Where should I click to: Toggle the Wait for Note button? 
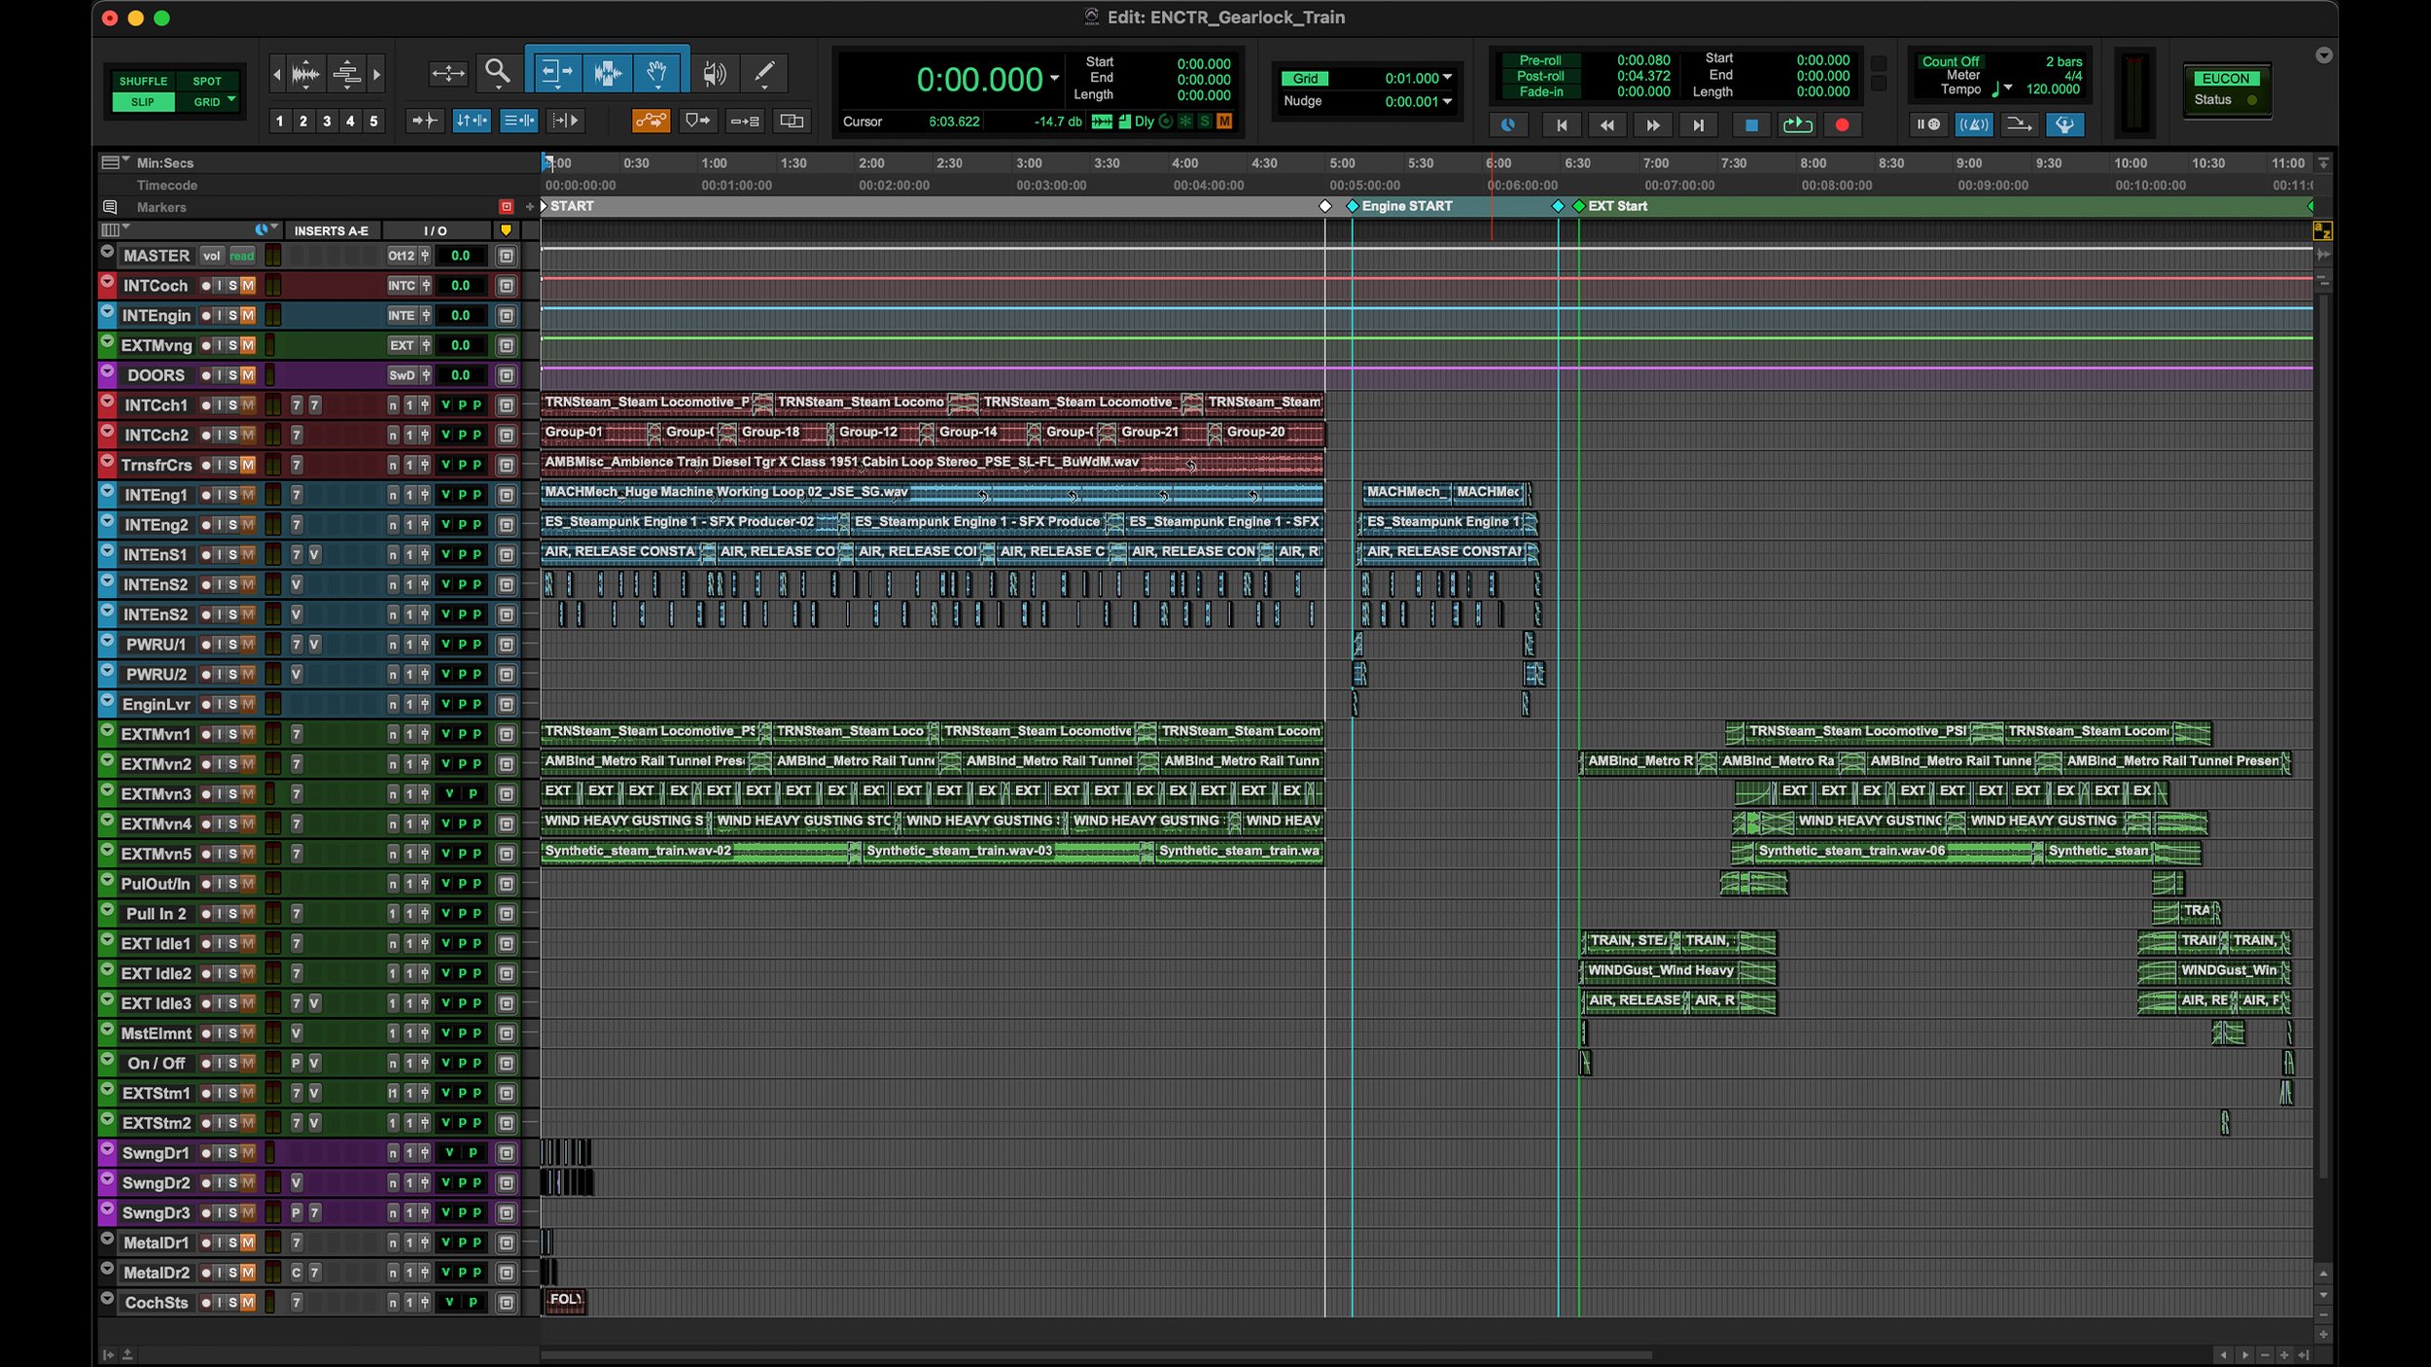click(1927, 124)
